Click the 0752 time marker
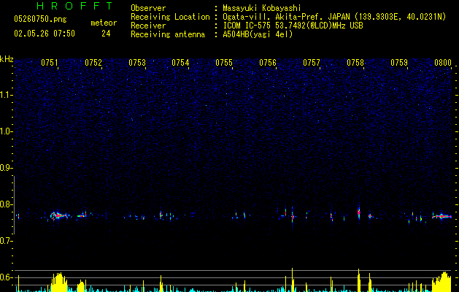This screenshot has width=459, height=292. 93,63
